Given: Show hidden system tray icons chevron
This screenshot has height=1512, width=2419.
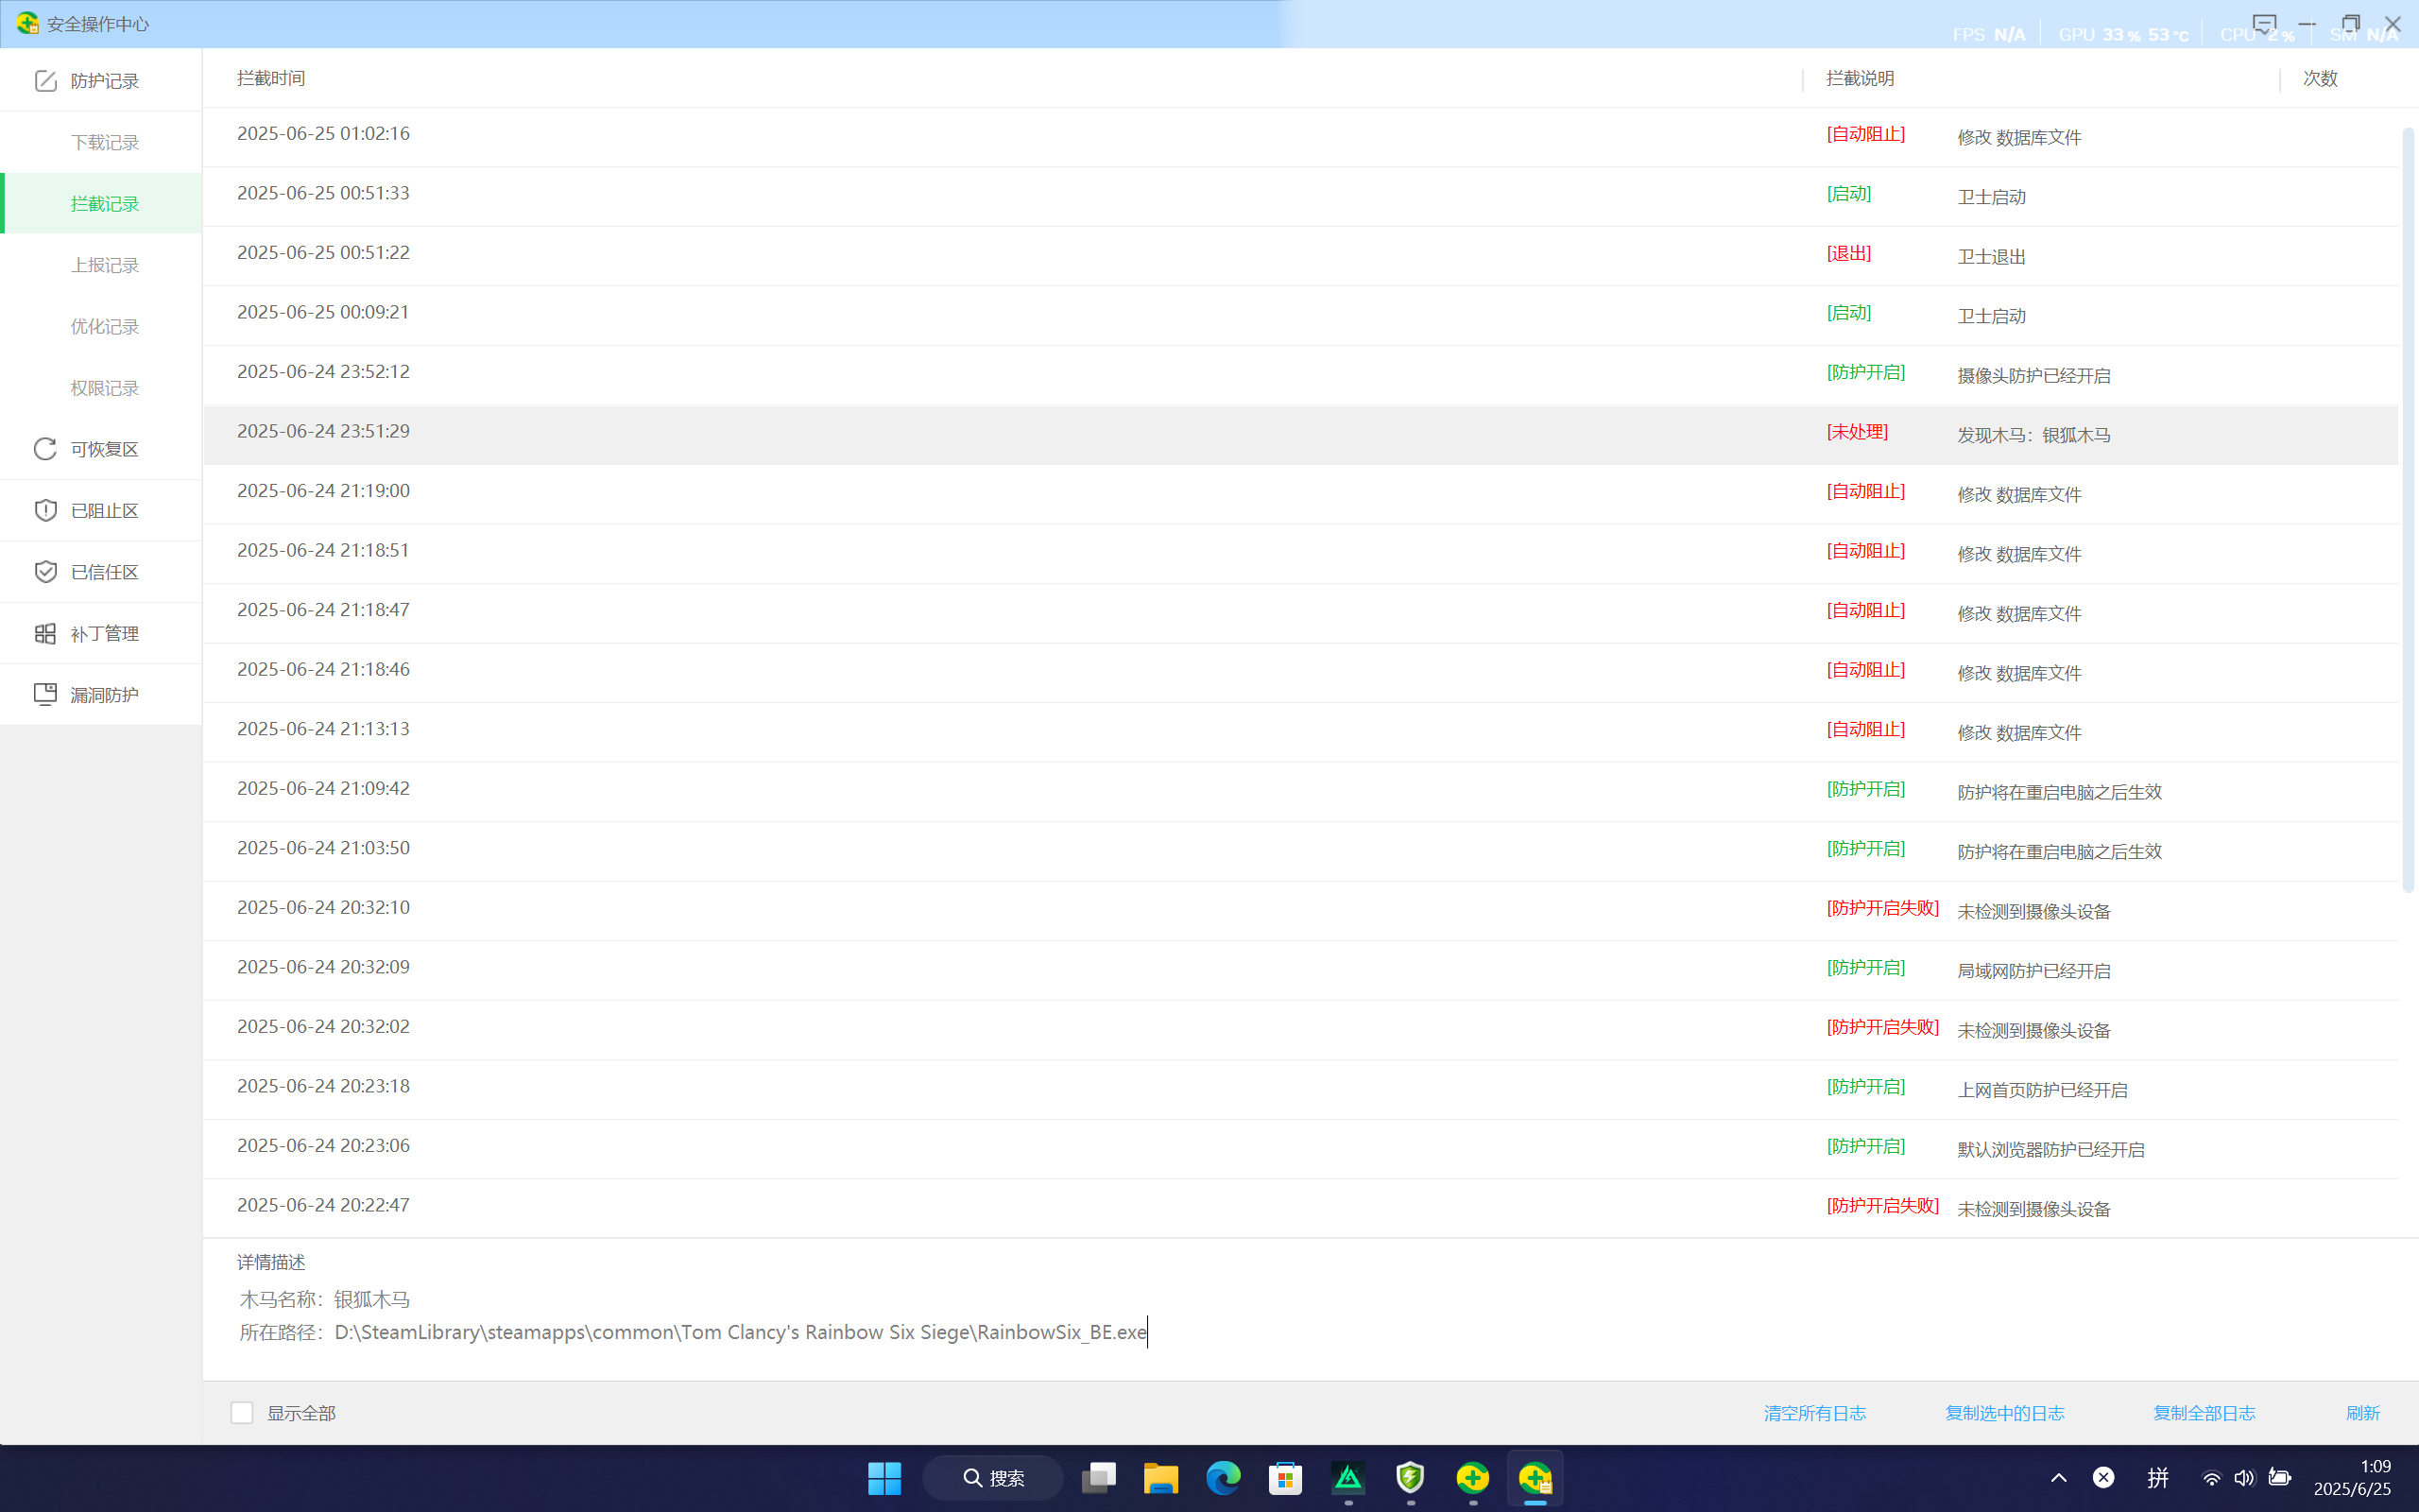Looking at the screenshot, I should [x=2058, y=1477].
